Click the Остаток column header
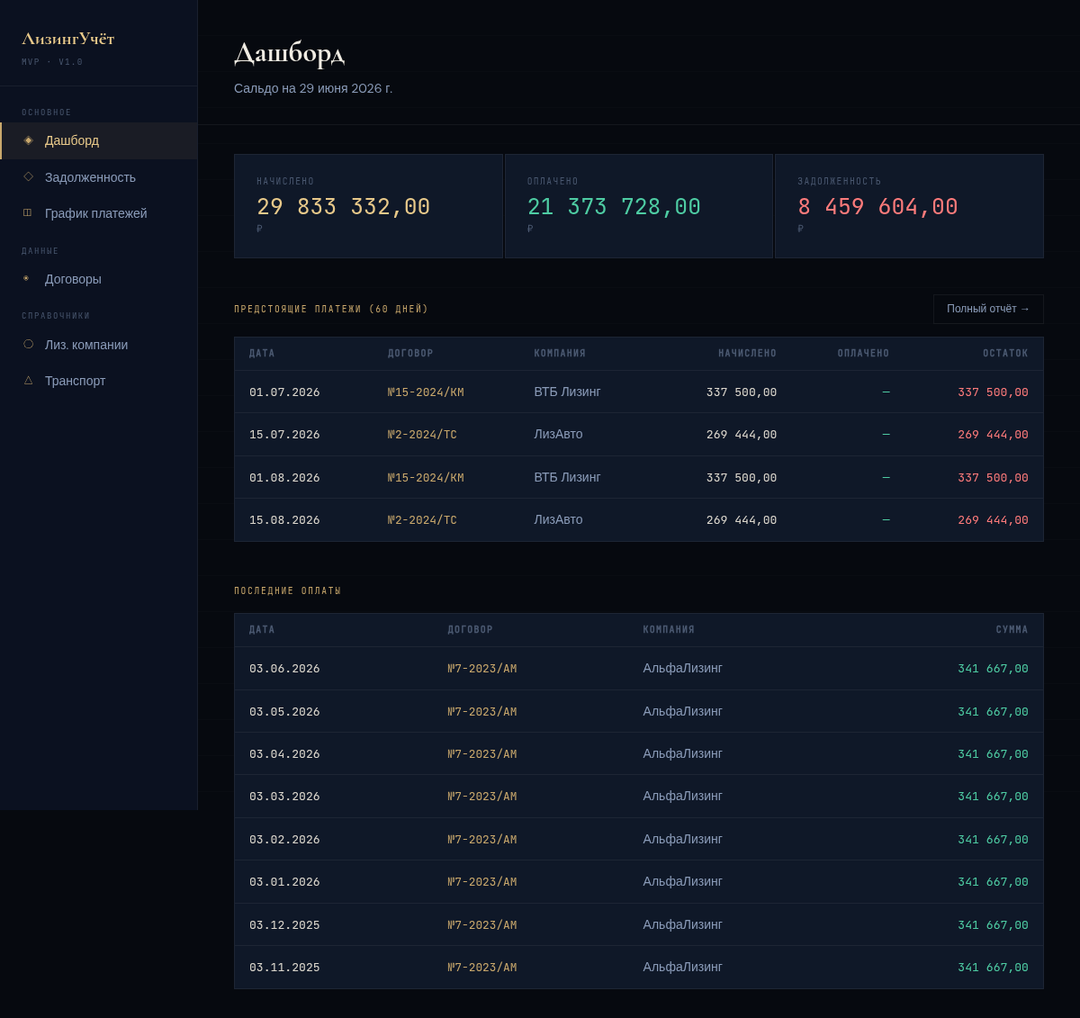The width and height of the screenshot is (1080, 1018). click(x=1005, y=354)
